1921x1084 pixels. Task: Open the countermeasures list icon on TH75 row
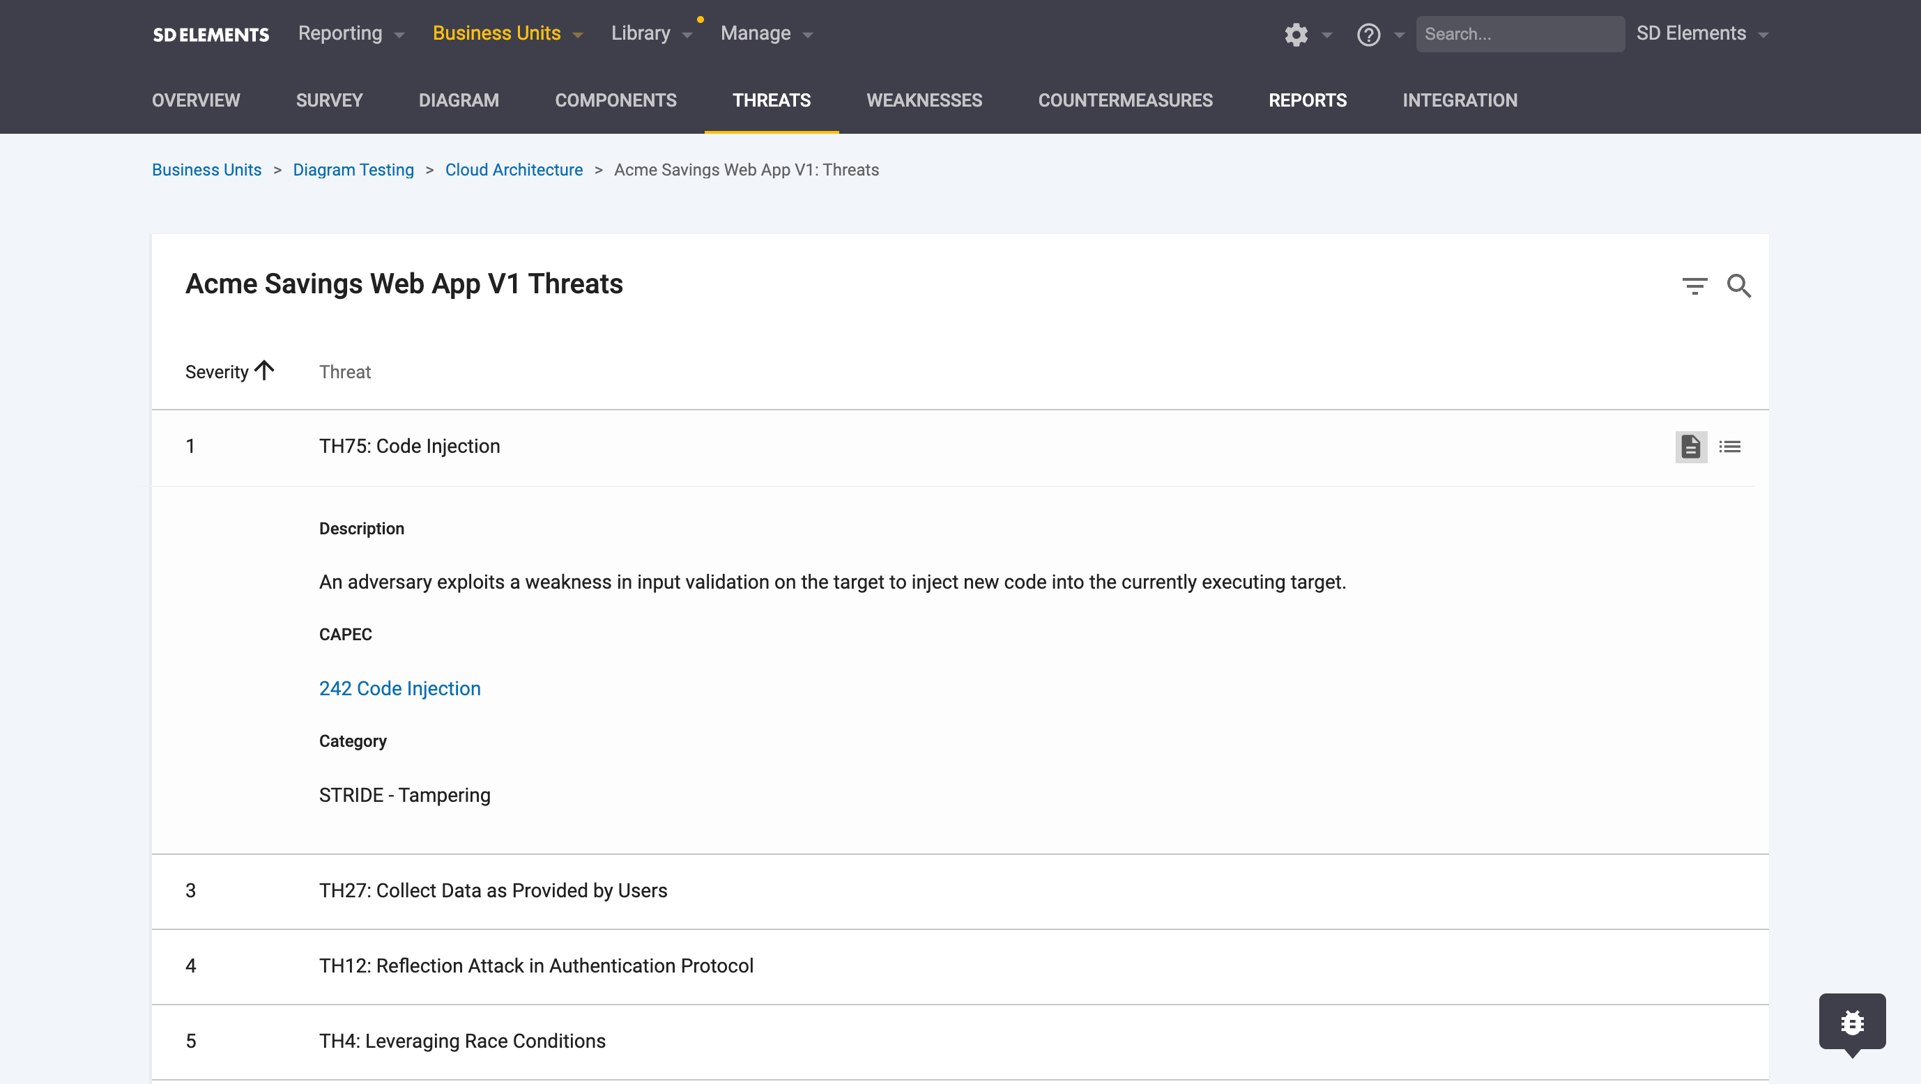click(1730, 447)
